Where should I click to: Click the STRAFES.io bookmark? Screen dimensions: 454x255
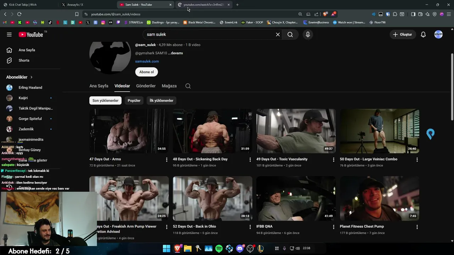click(133, 22)
